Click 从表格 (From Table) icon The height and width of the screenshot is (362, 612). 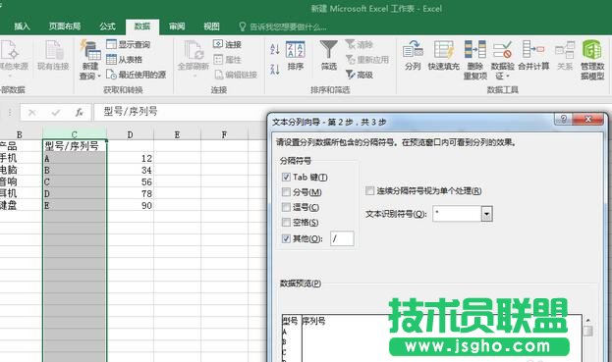pos(111,59)
